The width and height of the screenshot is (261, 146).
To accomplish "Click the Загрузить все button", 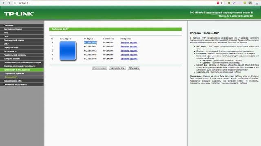I will [x=117, y=68].
